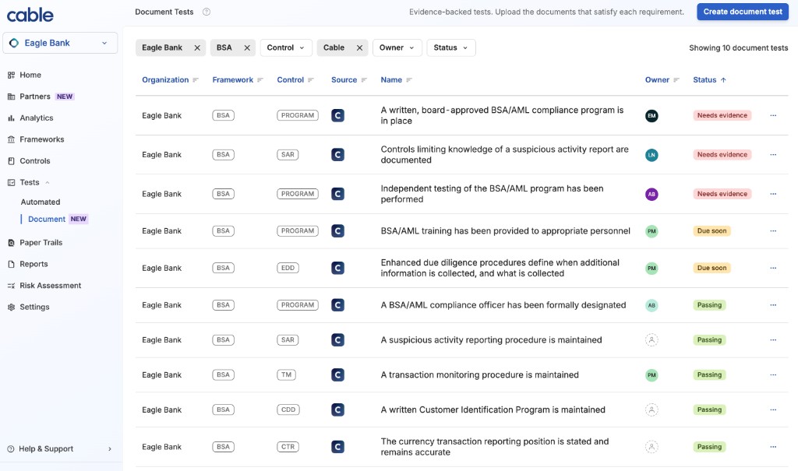Viewport: 798px width, 471px height.
Task: Click PM avatar on transaction monitoring row
Action: click(x=651, y=375)
